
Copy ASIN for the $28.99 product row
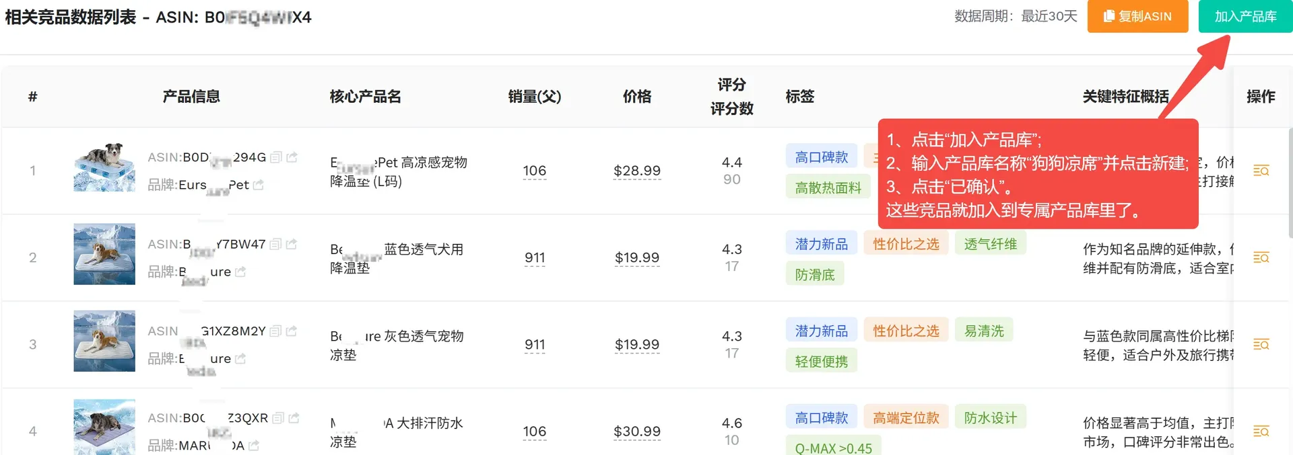click(276, 157)
